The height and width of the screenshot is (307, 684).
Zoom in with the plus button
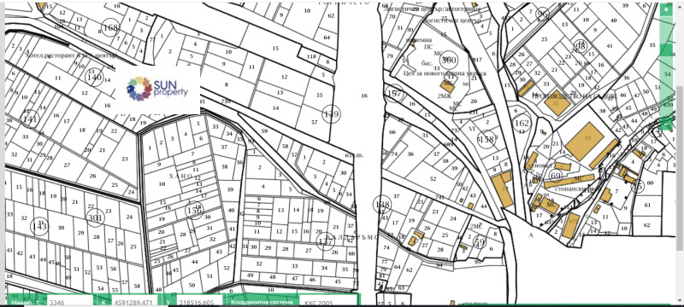[666, 10]
